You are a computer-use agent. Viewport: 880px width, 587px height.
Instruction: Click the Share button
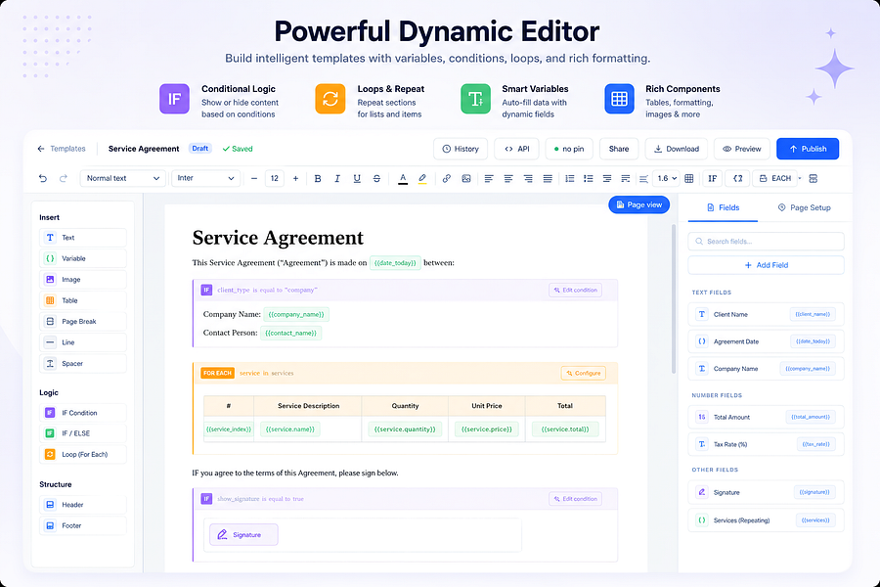(619, 149)
